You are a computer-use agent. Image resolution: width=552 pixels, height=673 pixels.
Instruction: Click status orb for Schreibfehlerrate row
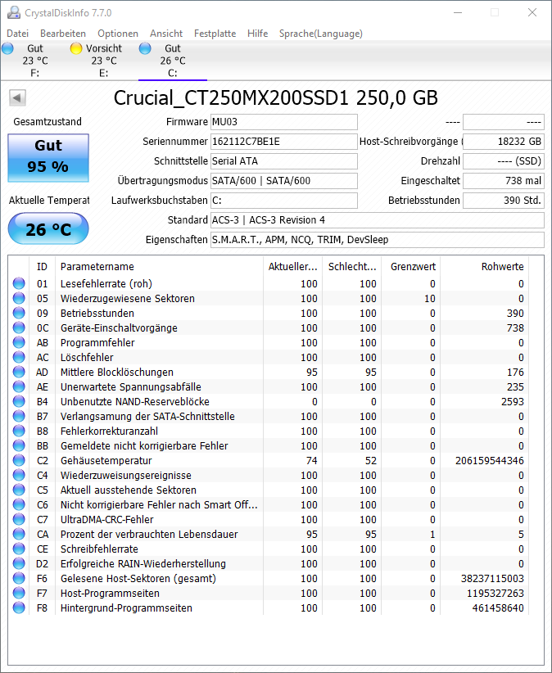[19, 549]
